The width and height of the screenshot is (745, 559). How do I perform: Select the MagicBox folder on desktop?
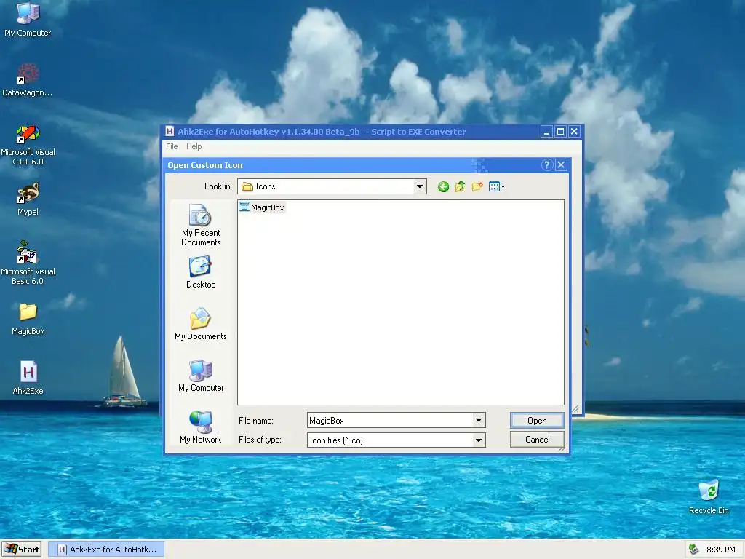point(28,319)
